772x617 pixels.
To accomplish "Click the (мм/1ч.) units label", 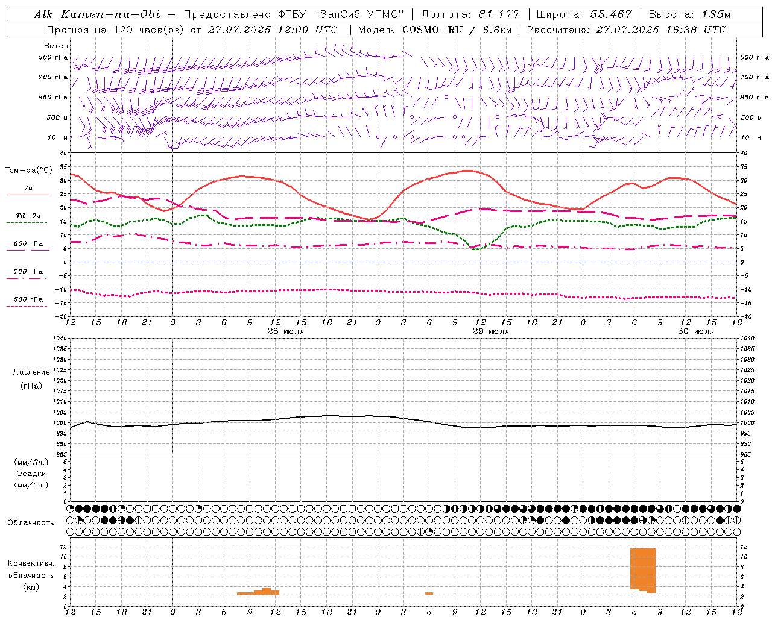I will (x=31, y=485).
